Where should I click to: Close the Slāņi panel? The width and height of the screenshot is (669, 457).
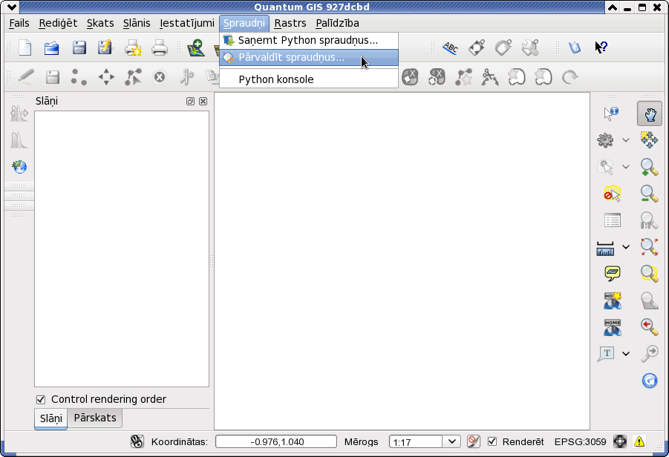click(203, 101)
